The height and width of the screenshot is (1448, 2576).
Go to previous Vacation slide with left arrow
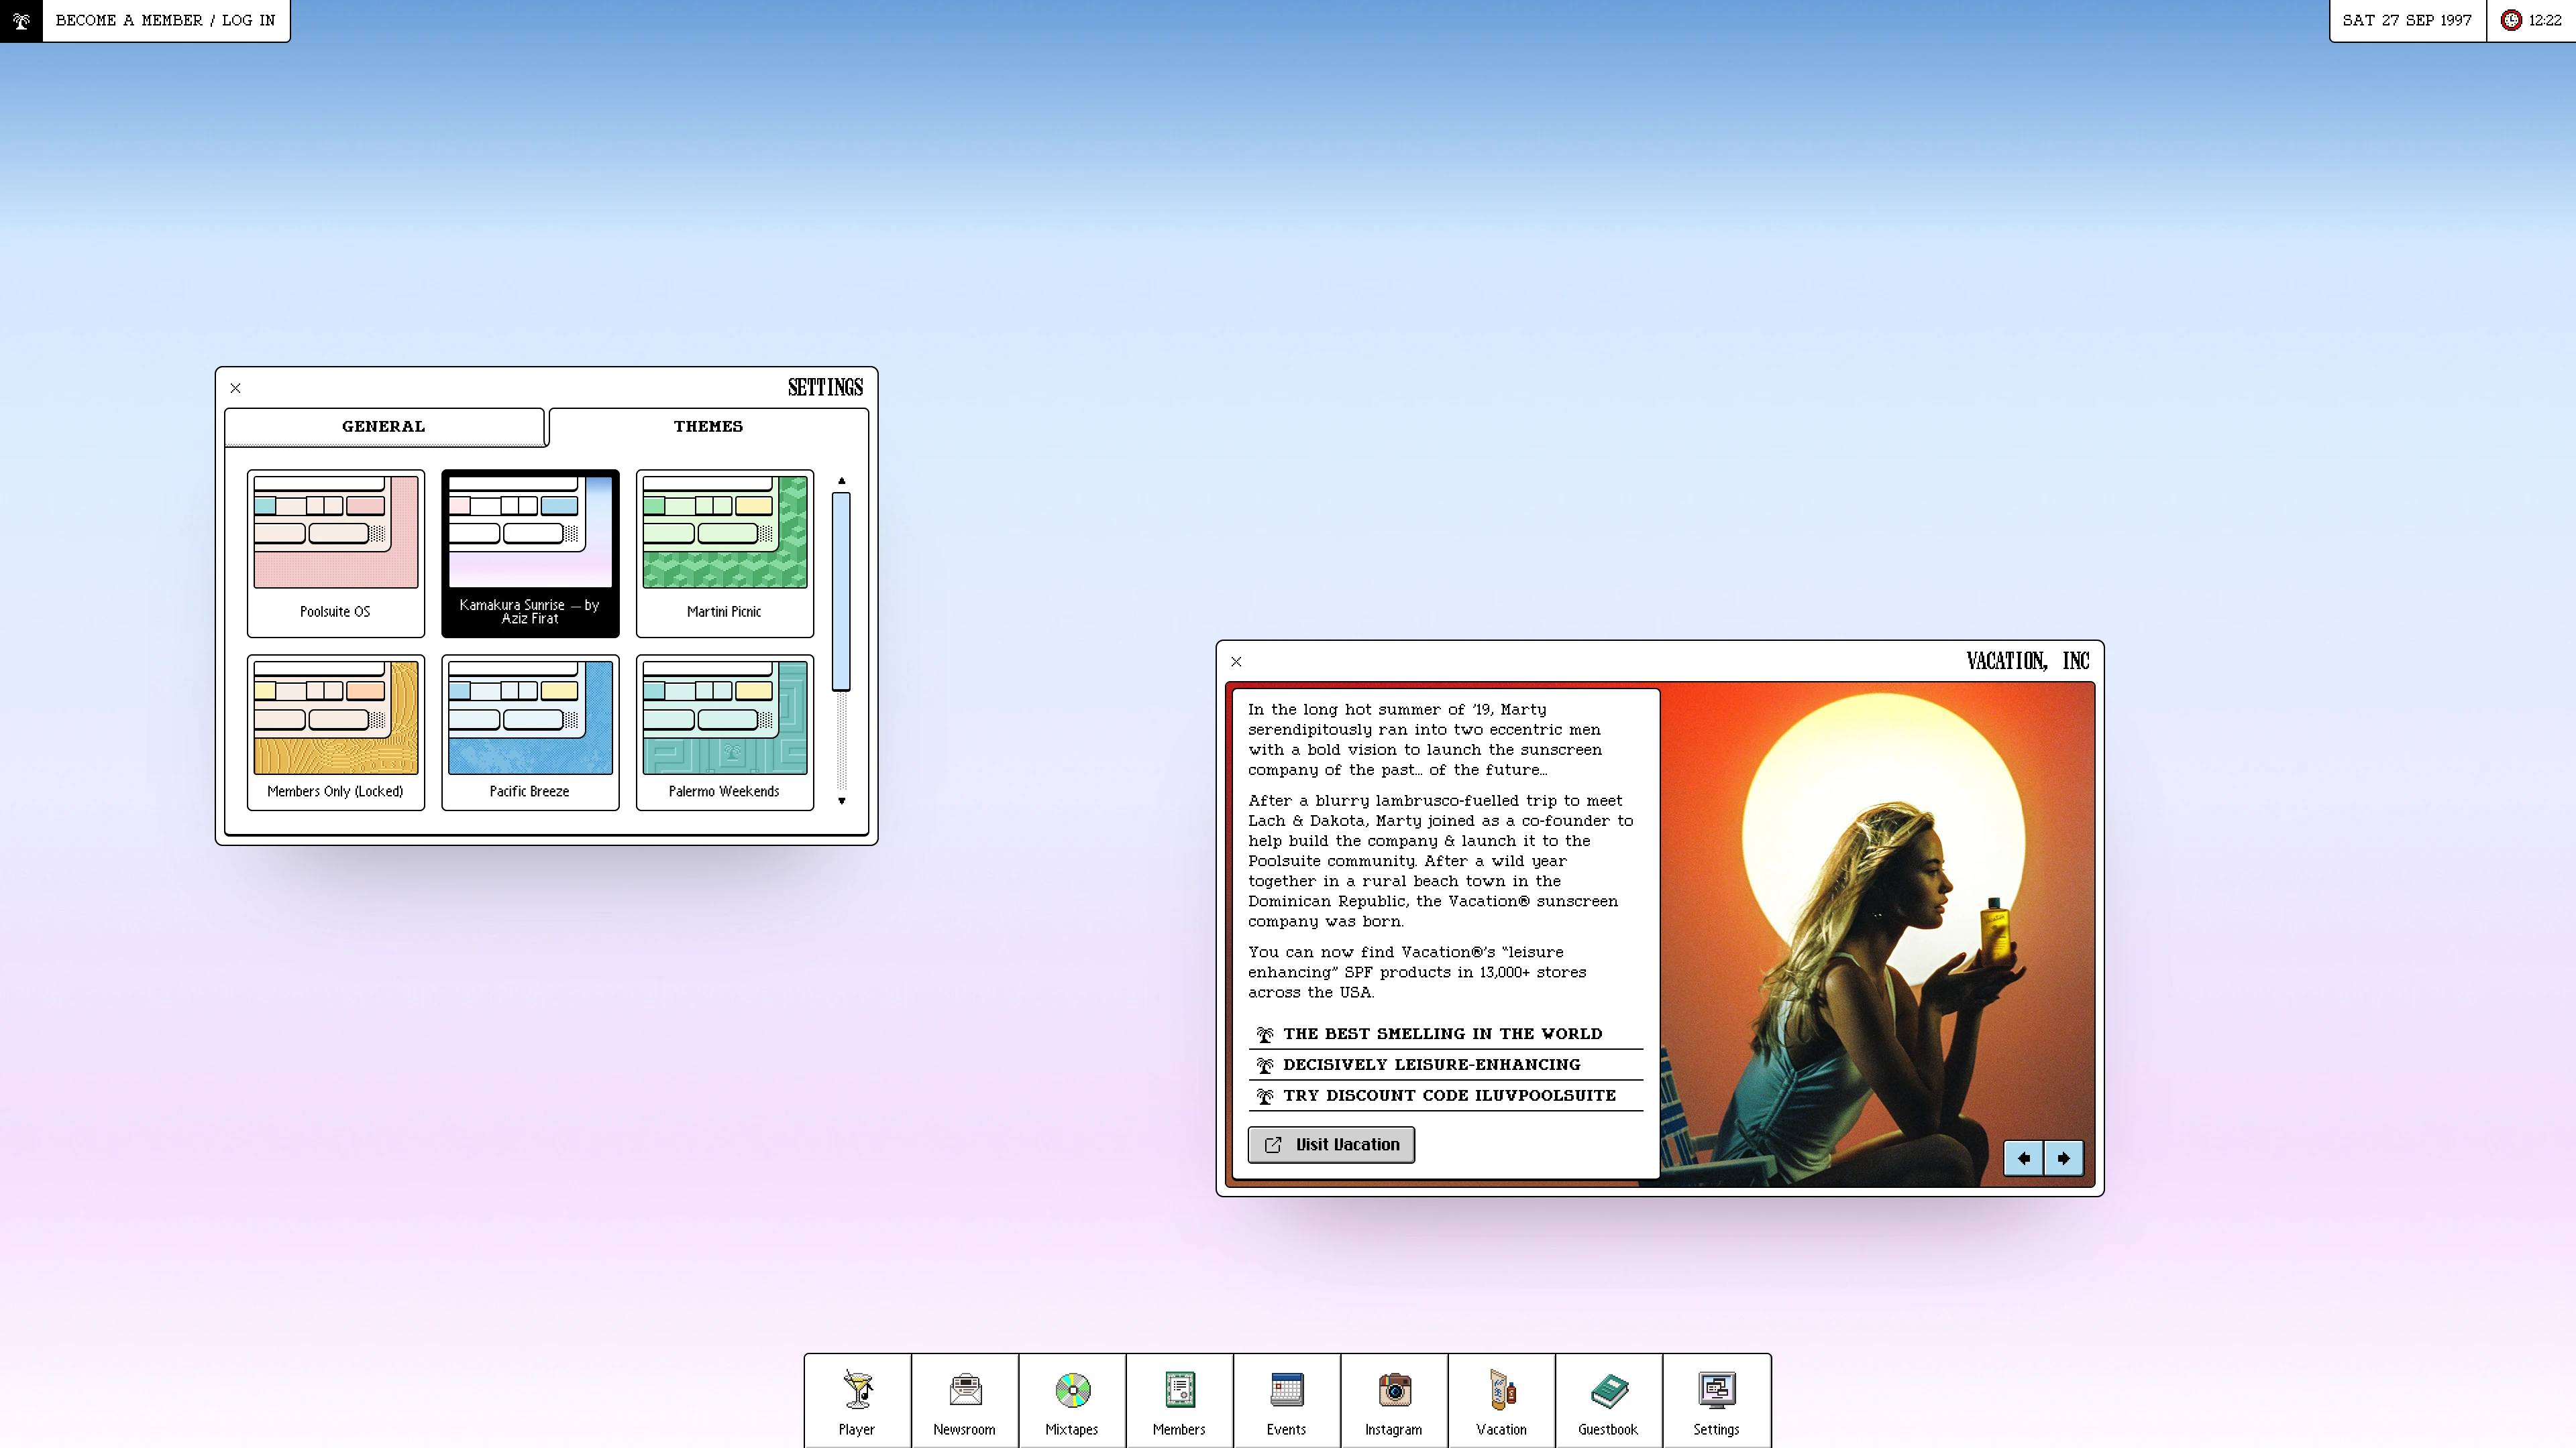pos(2023,1158)
